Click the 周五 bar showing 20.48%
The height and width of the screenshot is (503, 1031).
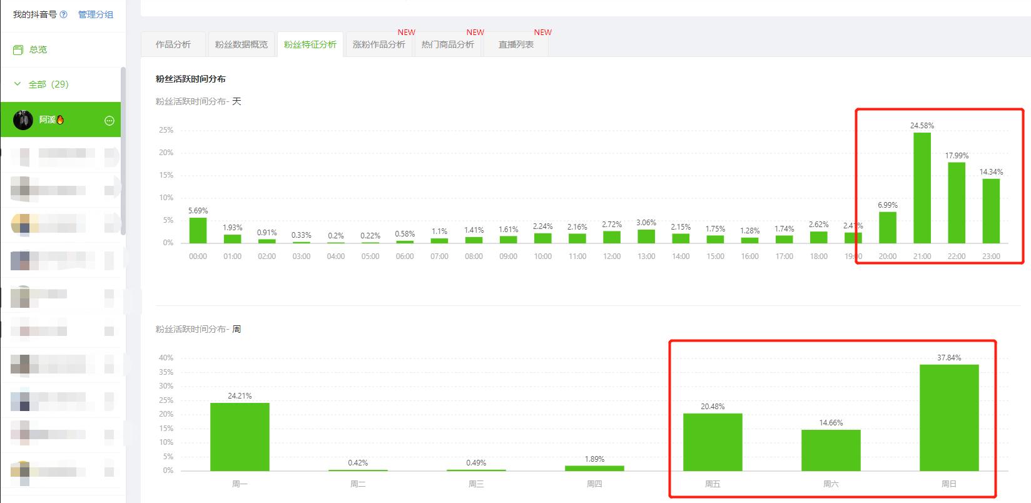713,442
